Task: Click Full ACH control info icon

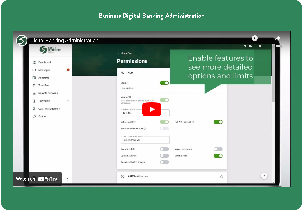Action: point(193,122)
